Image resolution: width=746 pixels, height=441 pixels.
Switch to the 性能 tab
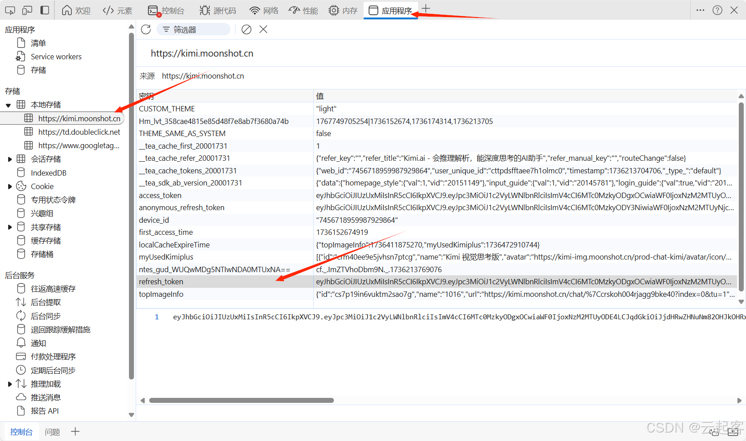click(303, 10)
